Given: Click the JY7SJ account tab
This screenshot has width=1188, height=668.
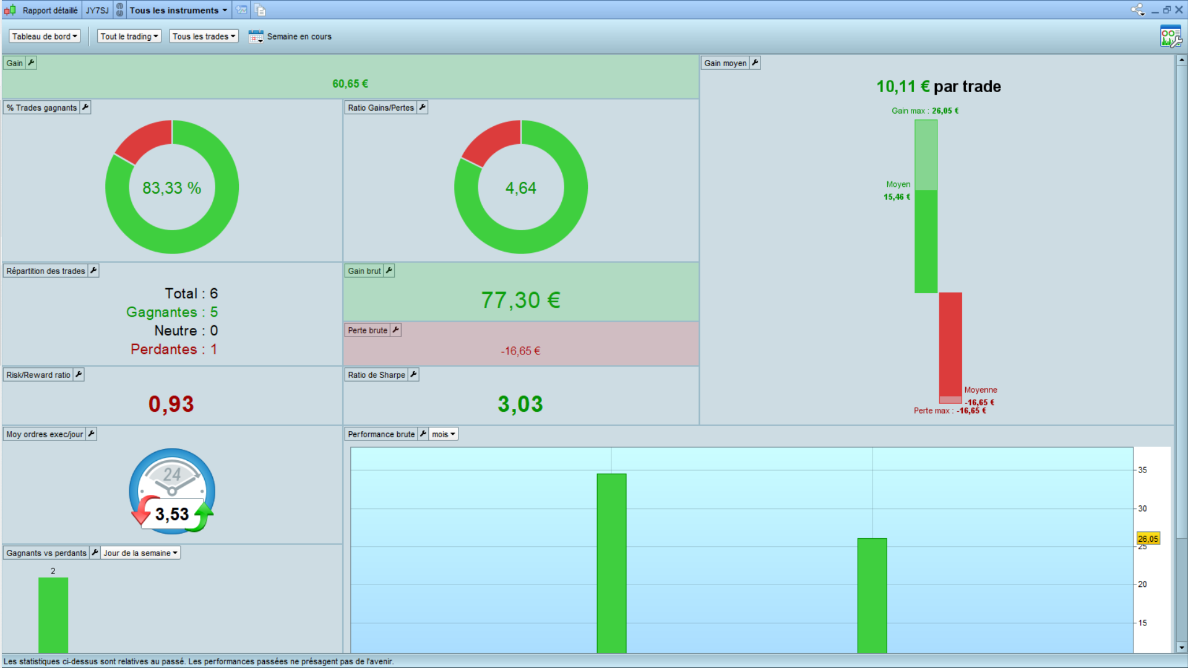Looking at the screenshot, I should pyautogui.click(x=97, y=10).
